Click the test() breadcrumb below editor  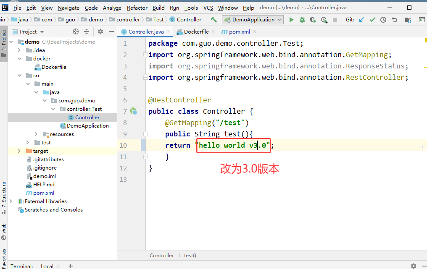point(190,256)
